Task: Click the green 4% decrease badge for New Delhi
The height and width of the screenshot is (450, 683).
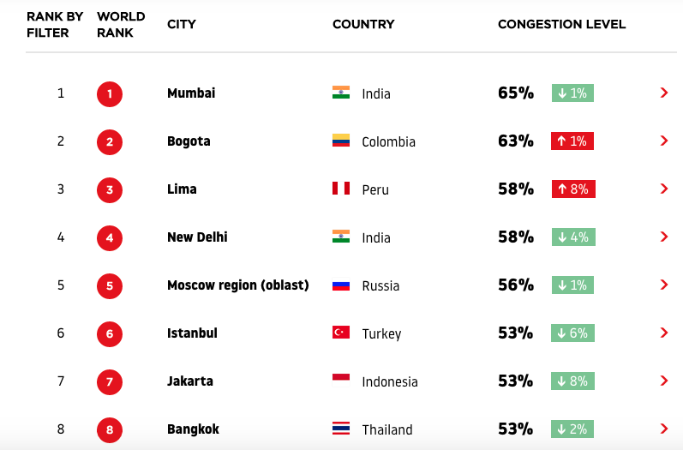Action: pyautogui.click(x=573, y=237)
